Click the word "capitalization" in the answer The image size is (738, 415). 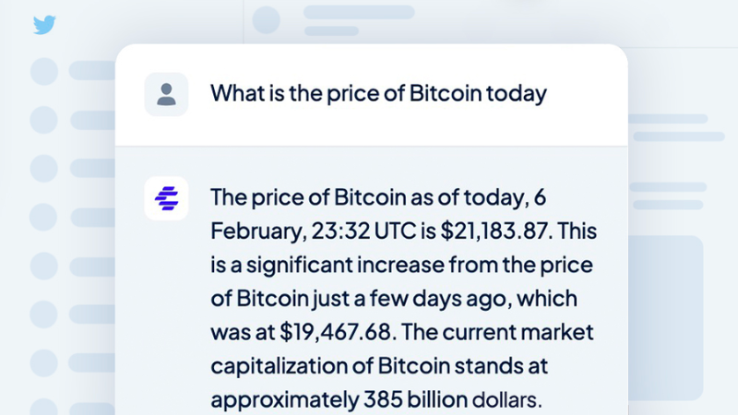coord(274,366)
